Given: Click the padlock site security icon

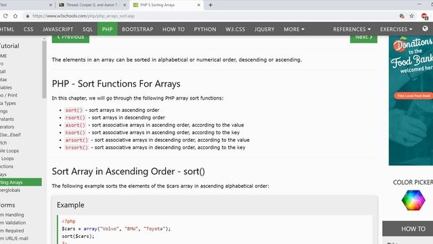Looking at the screenshot, I should pyautogui.click(x=28, y=16).
